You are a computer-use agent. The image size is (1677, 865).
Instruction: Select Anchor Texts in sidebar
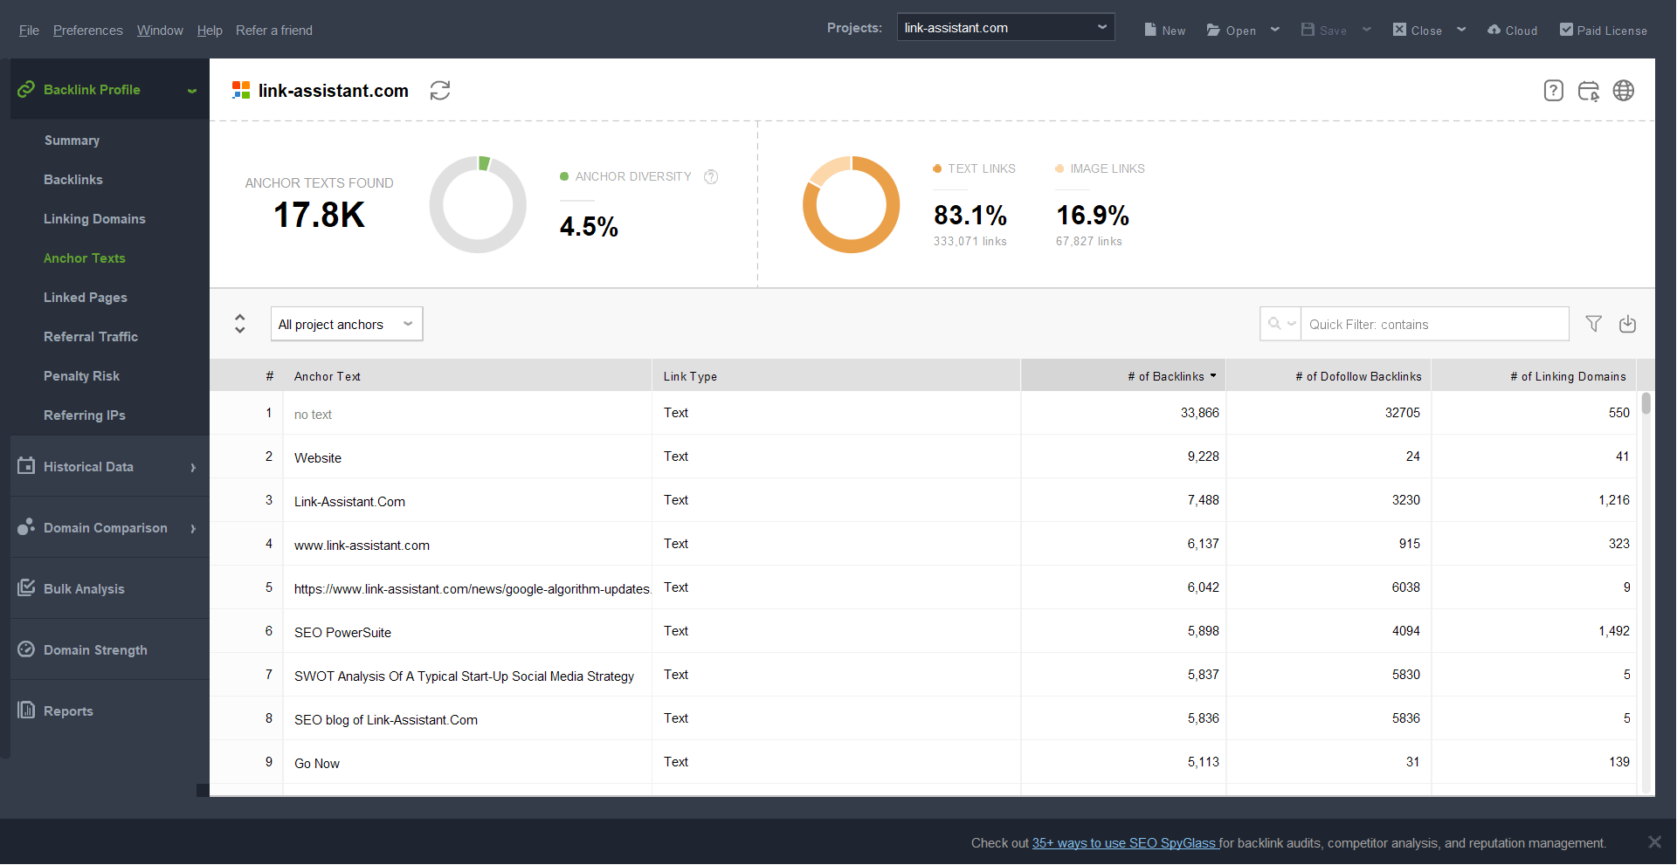click(x=85, y=258)
